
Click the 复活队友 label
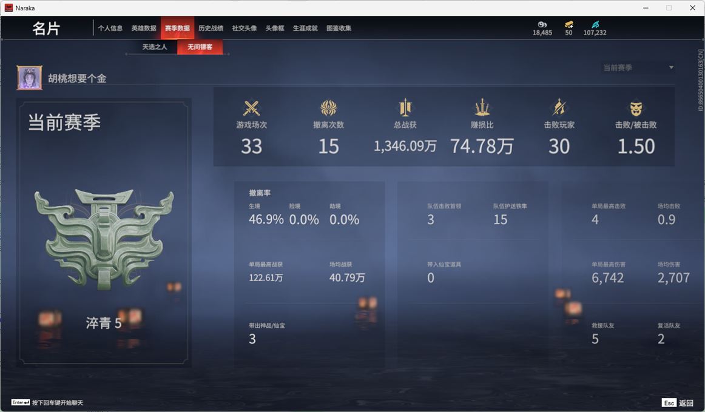669,325
